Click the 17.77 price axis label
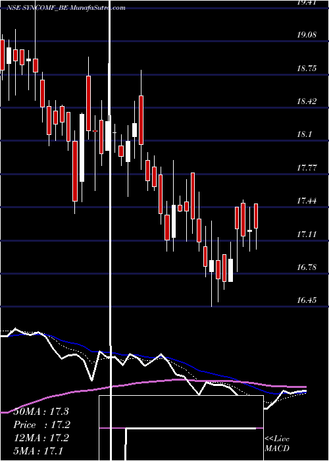 click(x=307, y=168)
